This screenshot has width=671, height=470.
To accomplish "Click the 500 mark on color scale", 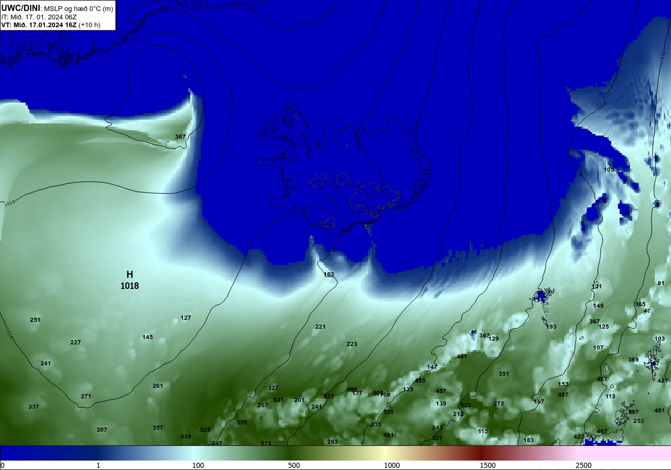I will (294, 465).
